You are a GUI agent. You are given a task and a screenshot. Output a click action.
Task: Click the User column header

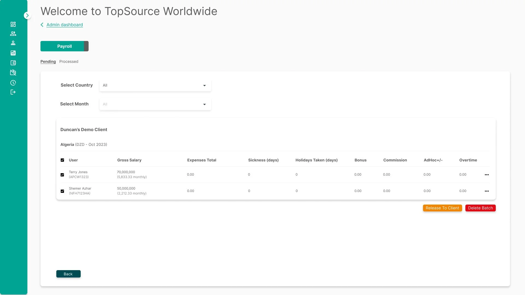[73, 160]
